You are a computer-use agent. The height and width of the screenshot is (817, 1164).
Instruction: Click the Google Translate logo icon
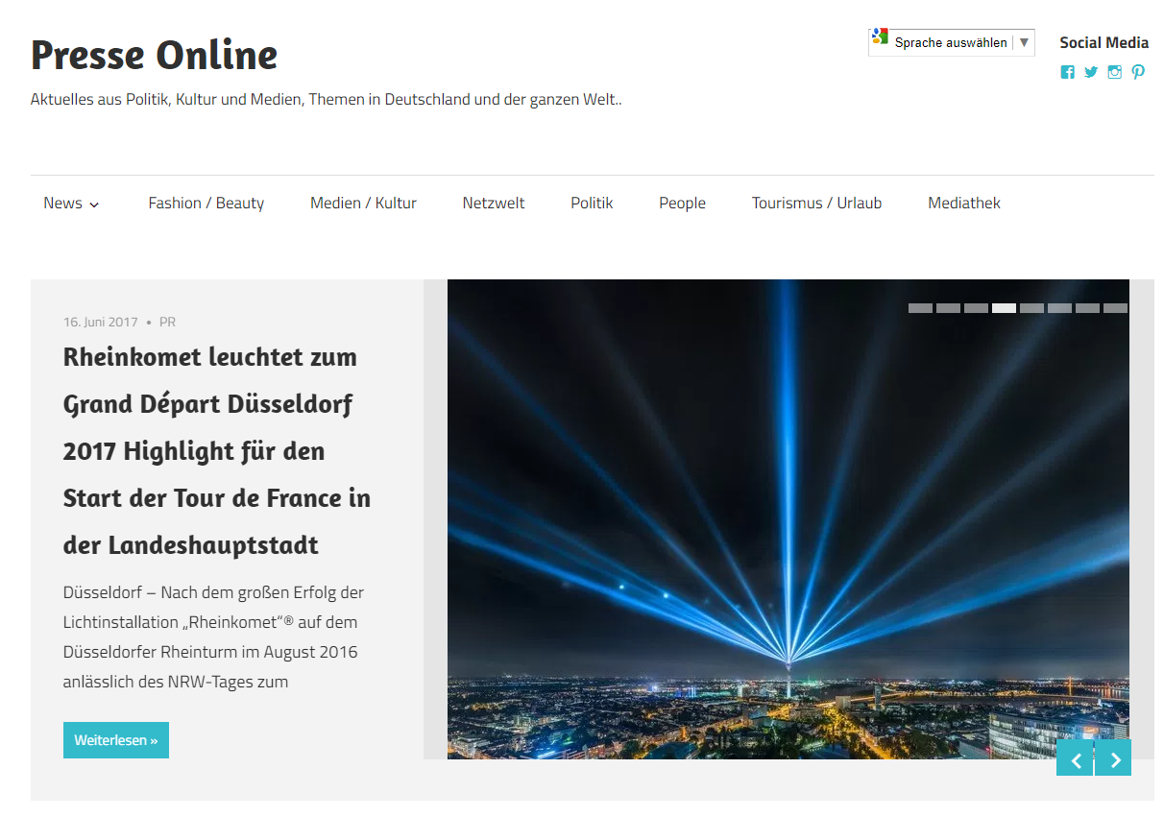click(x=880, y=37)
